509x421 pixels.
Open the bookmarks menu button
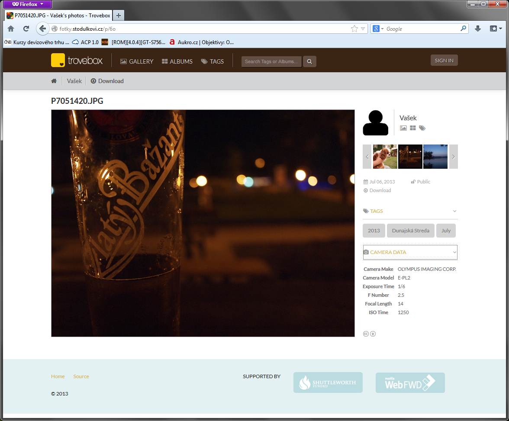click(496, 29)
